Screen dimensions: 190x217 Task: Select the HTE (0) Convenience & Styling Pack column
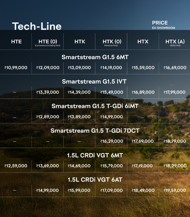point(48,42)
